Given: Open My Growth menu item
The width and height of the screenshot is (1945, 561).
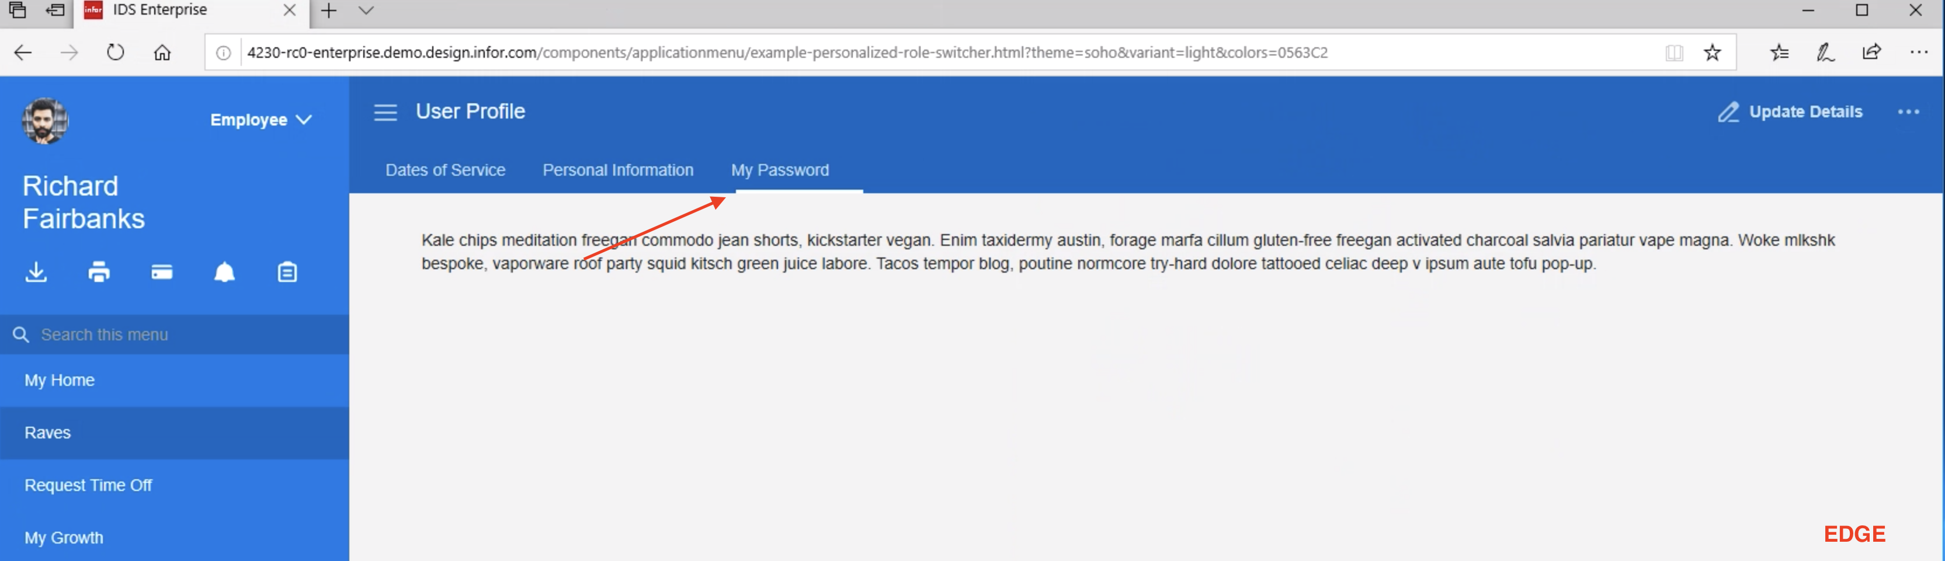Looking at the screenshot, I should (175, 537).
